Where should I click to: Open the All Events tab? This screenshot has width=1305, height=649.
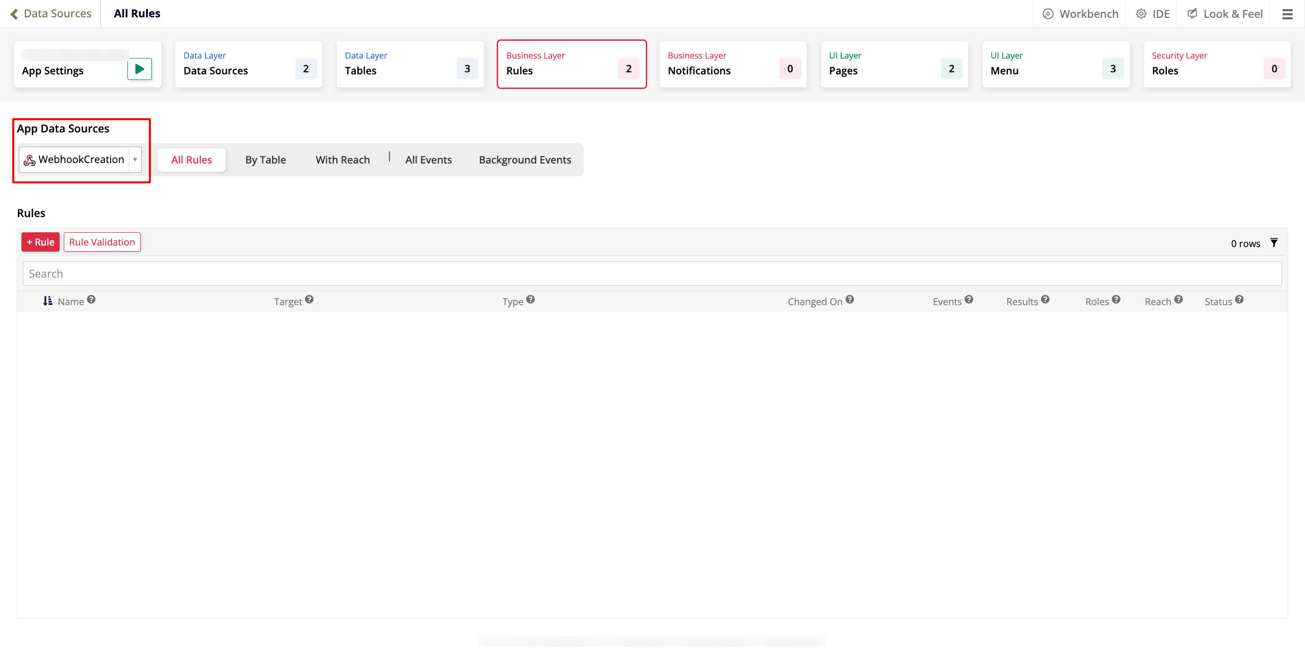point(428,160)
